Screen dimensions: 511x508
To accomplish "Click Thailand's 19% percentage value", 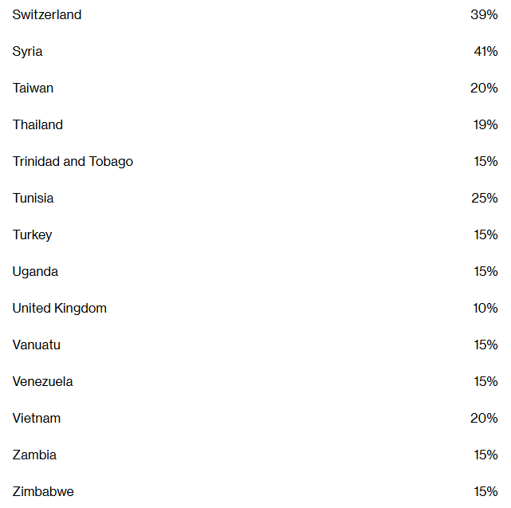I will (x=485, y=125).
